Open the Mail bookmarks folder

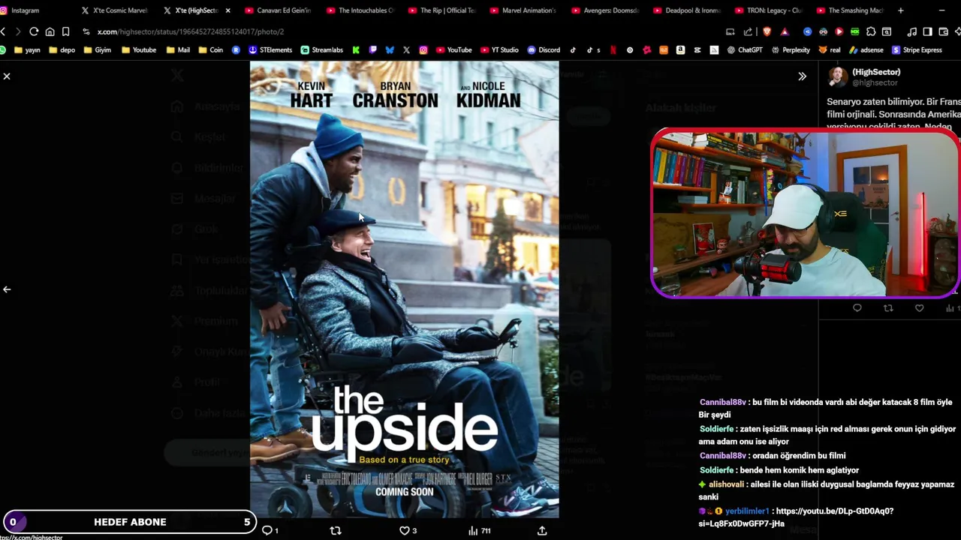pos(178,50)
